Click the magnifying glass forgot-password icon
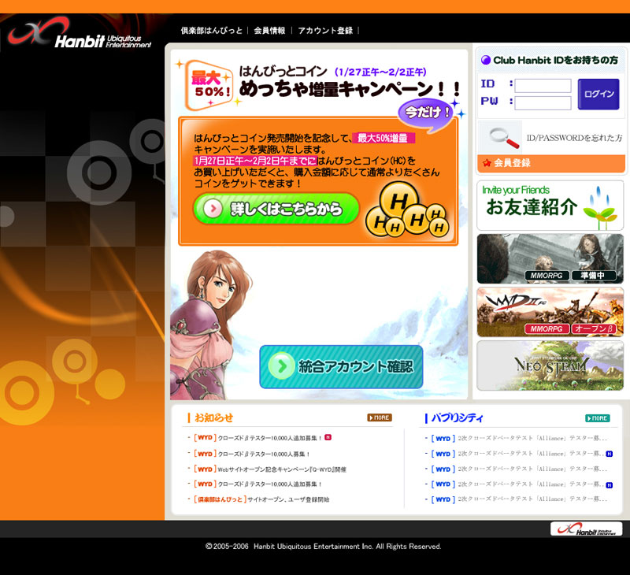The height and width of the screenshot is (575, 630). tap(501, 137)
